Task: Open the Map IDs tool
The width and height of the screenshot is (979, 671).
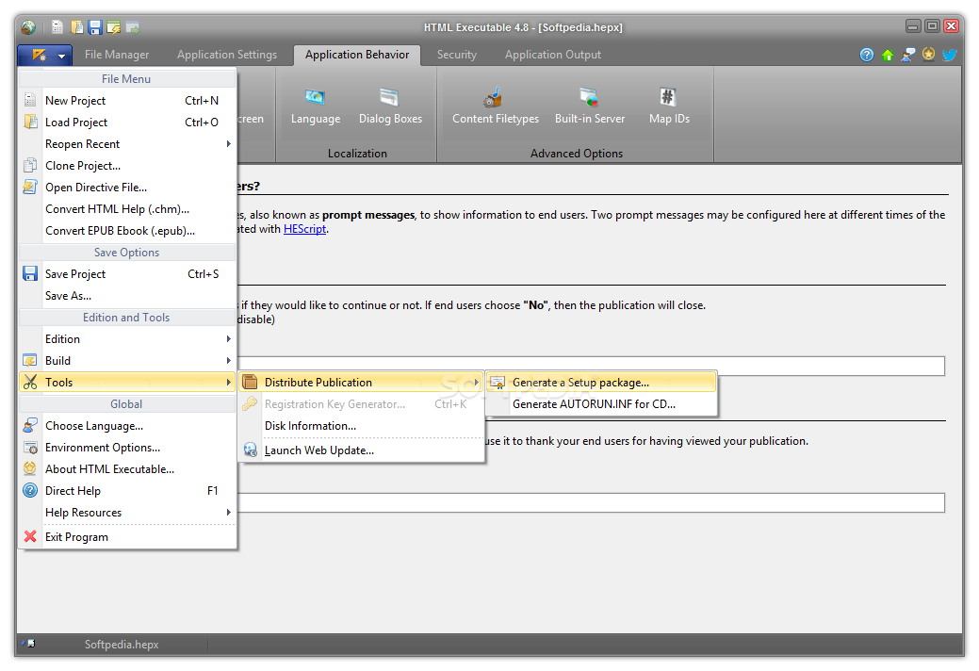Action: (x=669, y=106)
